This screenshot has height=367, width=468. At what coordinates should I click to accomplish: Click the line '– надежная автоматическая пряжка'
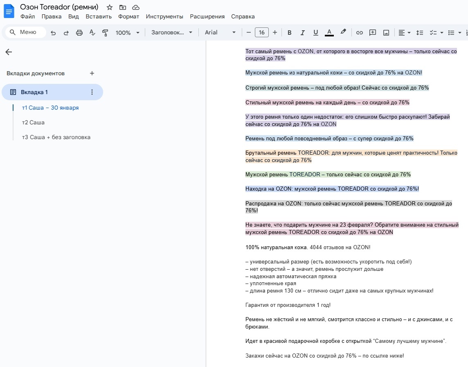point(291,277)
